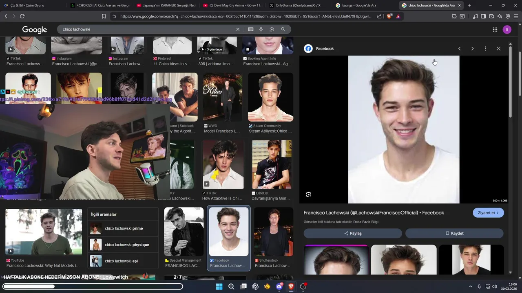522x293 pixels.
Task: Open ChatGPT icon in the taskbar
Action: (x=255, y=286)
